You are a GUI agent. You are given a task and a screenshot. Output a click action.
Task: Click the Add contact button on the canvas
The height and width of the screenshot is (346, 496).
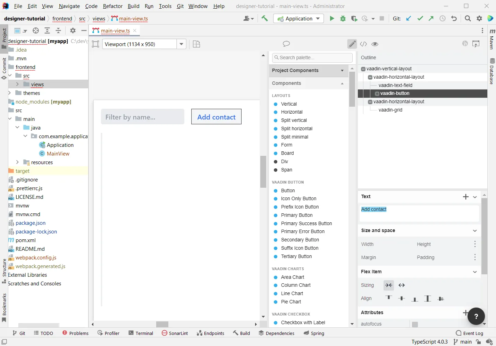pos(216,117)
